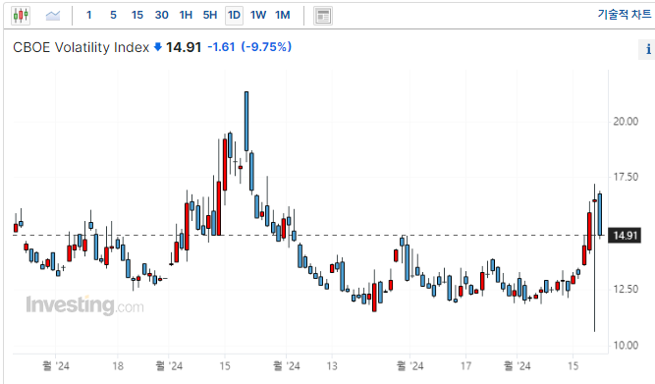This screenshot has height=384, width=655.
Task: Open the news layout icon in toolbar
Action: (323, 16)
